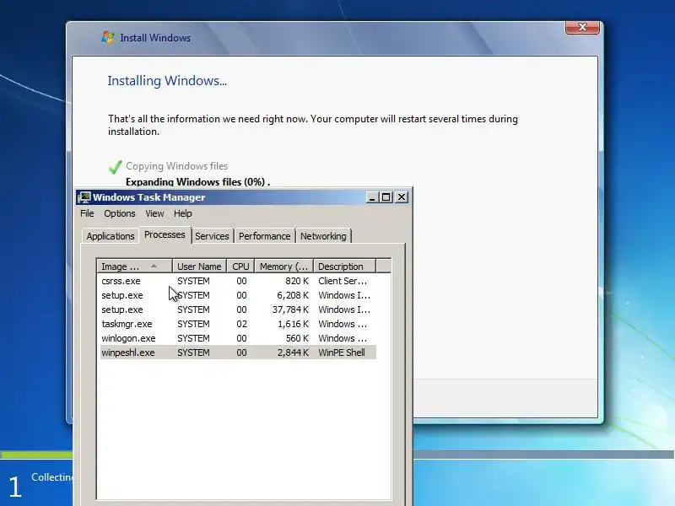The image size is (675, 506).
Task: Click the WinPE Shell description cell
Action: 342,353
